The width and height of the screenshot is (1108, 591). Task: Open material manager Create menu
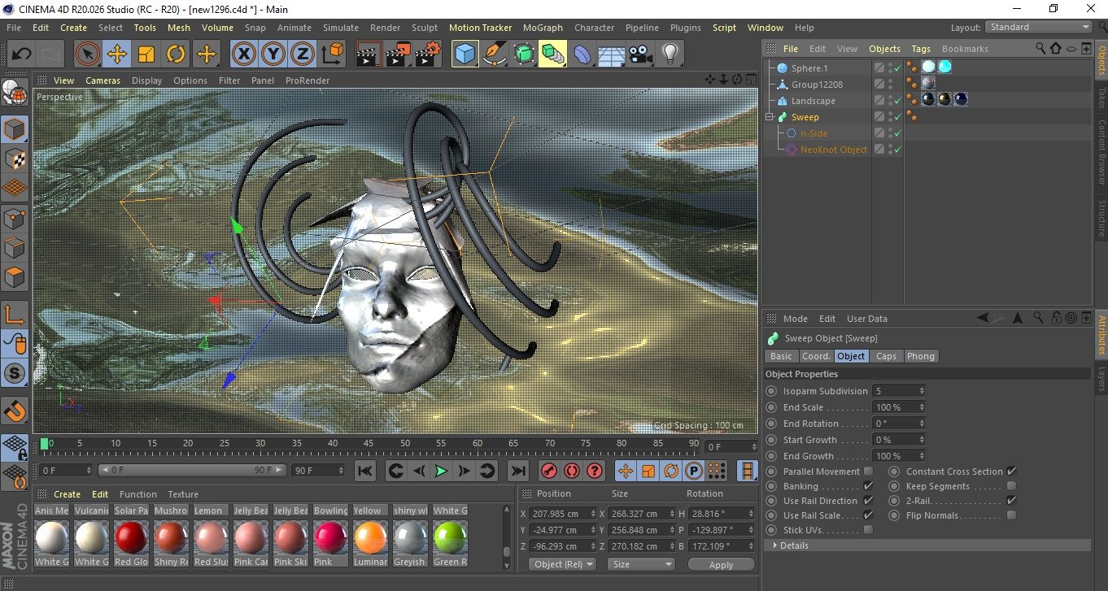[67, 494]
